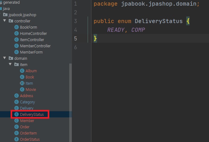Click the DeliveryStatus name in the code
This screenshot has height=142, width=209.
pyautogui.click(x=158, y=21)
